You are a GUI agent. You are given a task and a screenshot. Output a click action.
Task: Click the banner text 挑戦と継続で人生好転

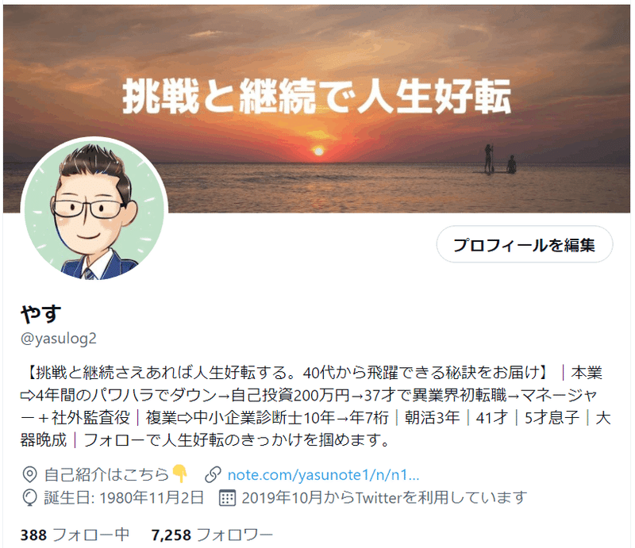coord(317,96)
